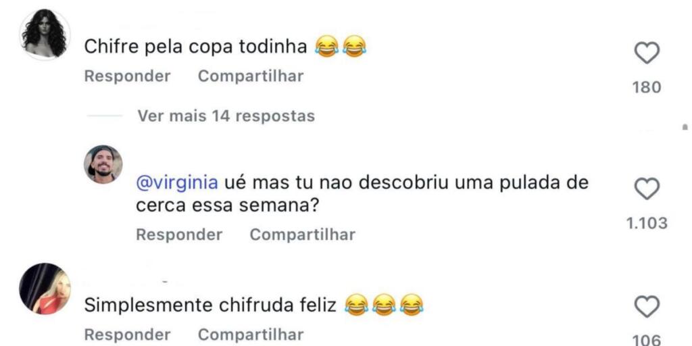Open the avatar of the @virginia reply author

103,164
